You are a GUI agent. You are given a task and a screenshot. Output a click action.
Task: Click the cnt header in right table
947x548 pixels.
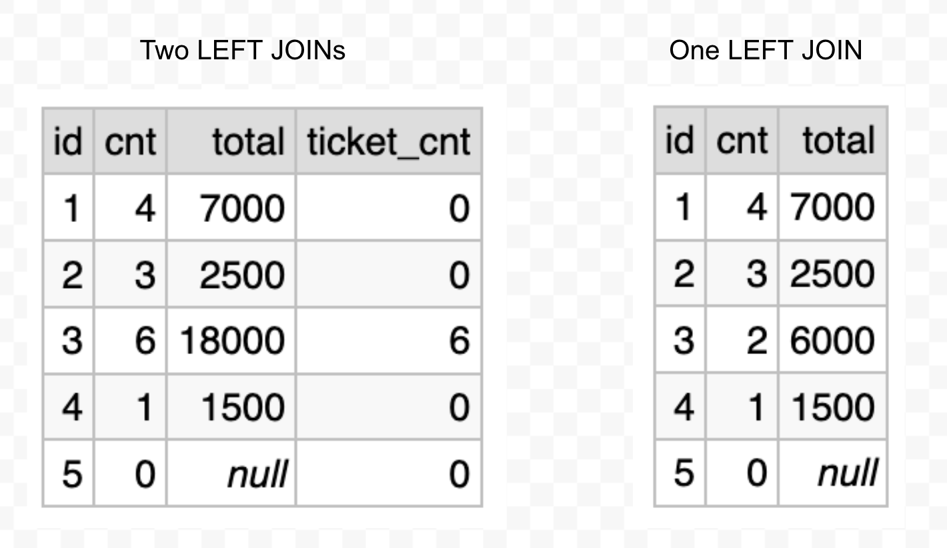(741, 141)
